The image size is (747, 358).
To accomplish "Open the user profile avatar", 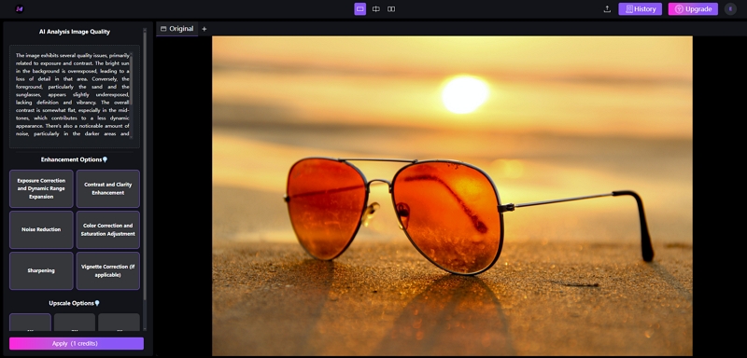I will click(x=730, y=9).
